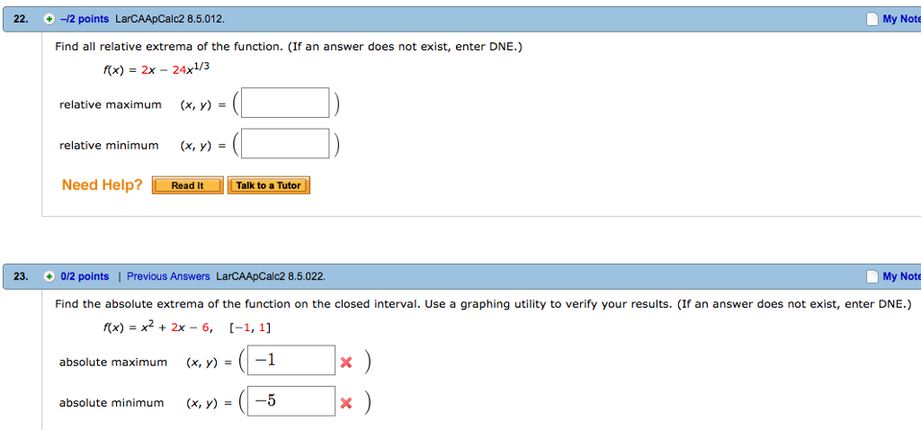Screen dimensions: 921x430
Task: Select question number 23 in header
Action: [20, 276]
